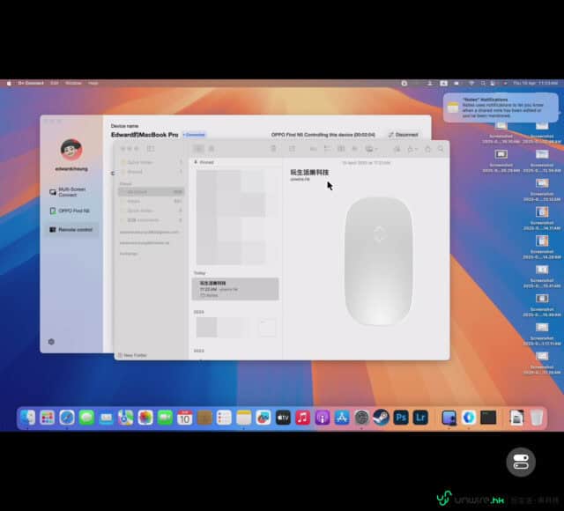Launch Lightroom from the Dock
This screenshot has width=564, height=511.
420,418
